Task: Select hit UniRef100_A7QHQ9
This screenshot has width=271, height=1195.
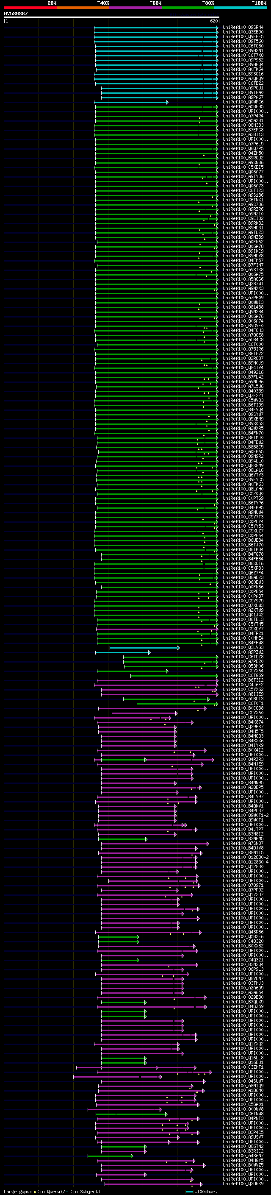Action: pos(243,78)
